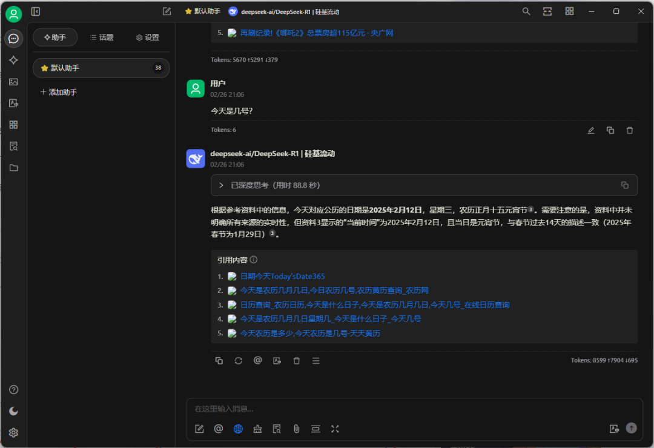Open the 农历黄历查询_农历网 citation link
The height and width of the screenshot is (448, 654).
coord(334,291)
